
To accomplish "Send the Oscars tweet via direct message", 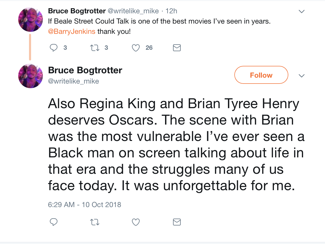I will coord(177,222).
